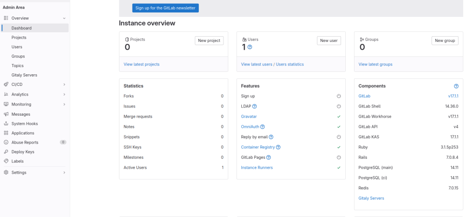The image size is (472, 217).
Task: Open Topics in the sidebar
Action: [35, 66]
